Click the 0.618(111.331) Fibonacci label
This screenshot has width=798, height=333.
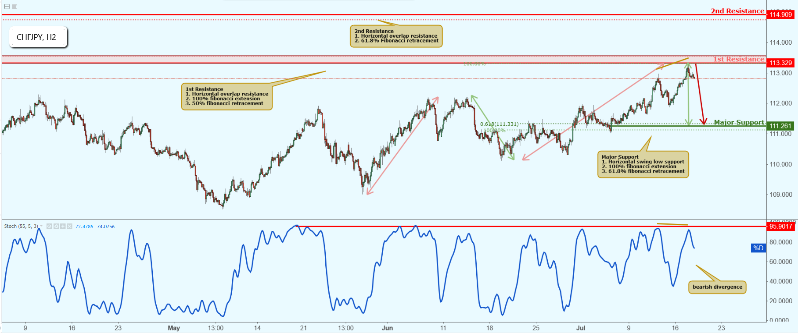click(x=500, y=124)
